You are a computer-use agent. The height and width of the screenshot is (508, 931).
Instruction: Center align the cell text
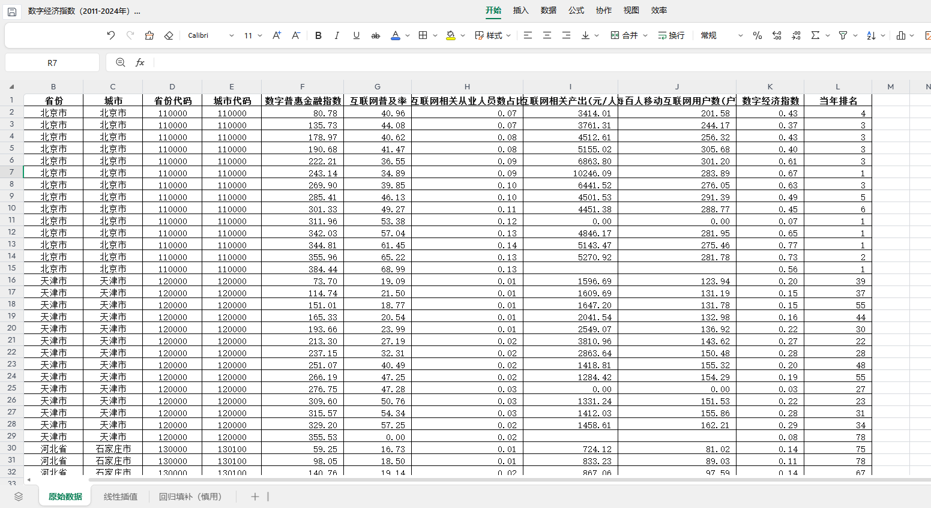pos(547,35)
